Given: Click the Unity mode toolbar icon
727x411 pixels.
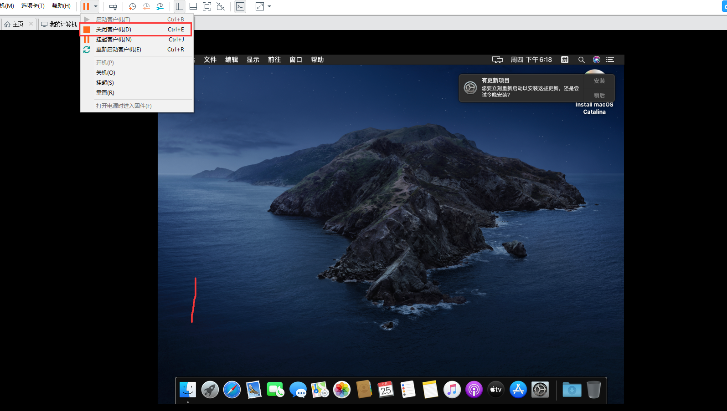Looking at the screenshot, I should tap(221, 6).
